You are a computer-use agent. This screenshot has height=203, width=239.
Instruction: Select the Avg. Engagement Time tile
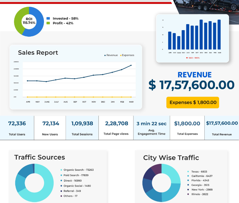coord(152,128)
